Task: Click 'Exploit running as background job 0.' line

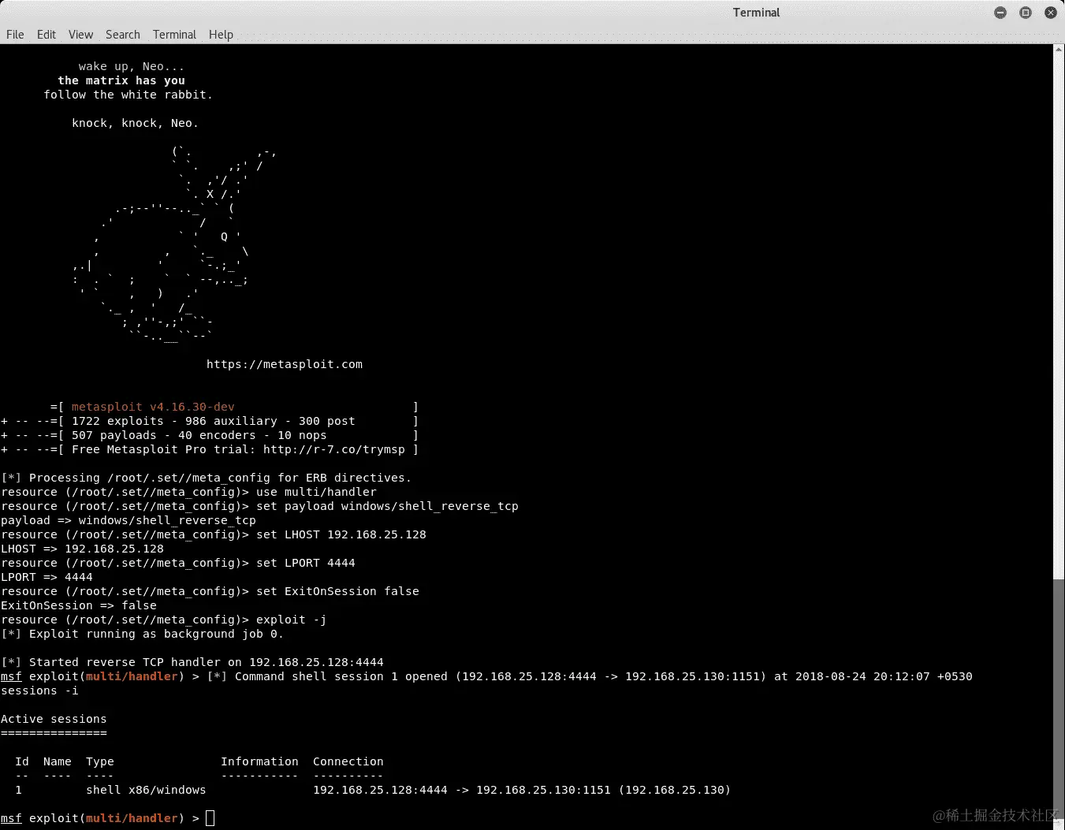Action: 142,634
